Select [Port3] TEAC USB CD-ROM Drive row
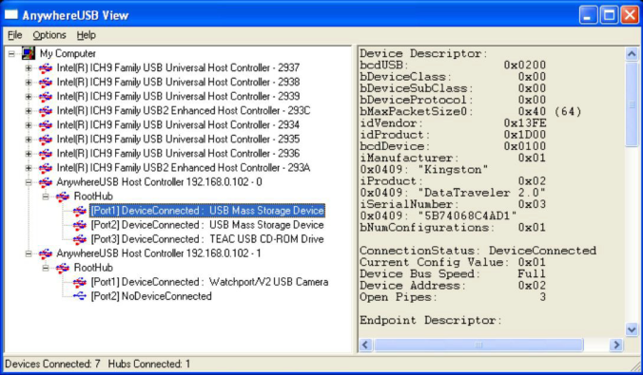The height and width of the screenshot is (375, 643). (207, 239)
